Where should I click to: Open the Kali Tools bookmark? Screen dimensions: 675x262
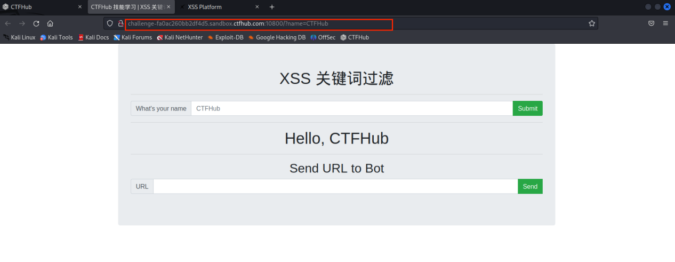pyautogui.click(x=57, y=37)
